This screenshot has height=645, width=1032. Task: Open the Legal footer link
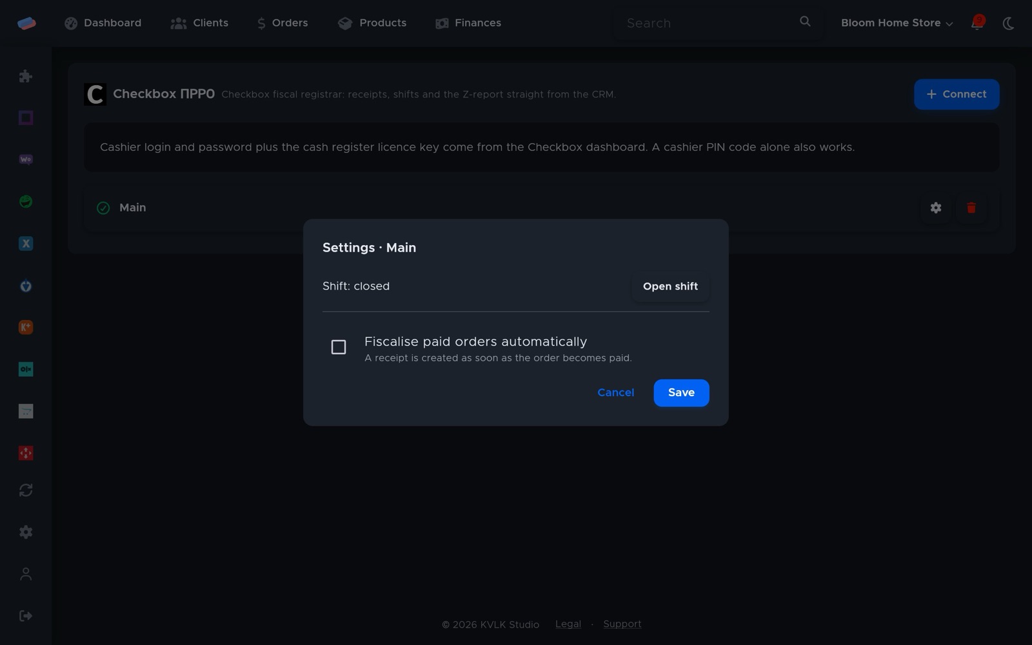(568, 624)
